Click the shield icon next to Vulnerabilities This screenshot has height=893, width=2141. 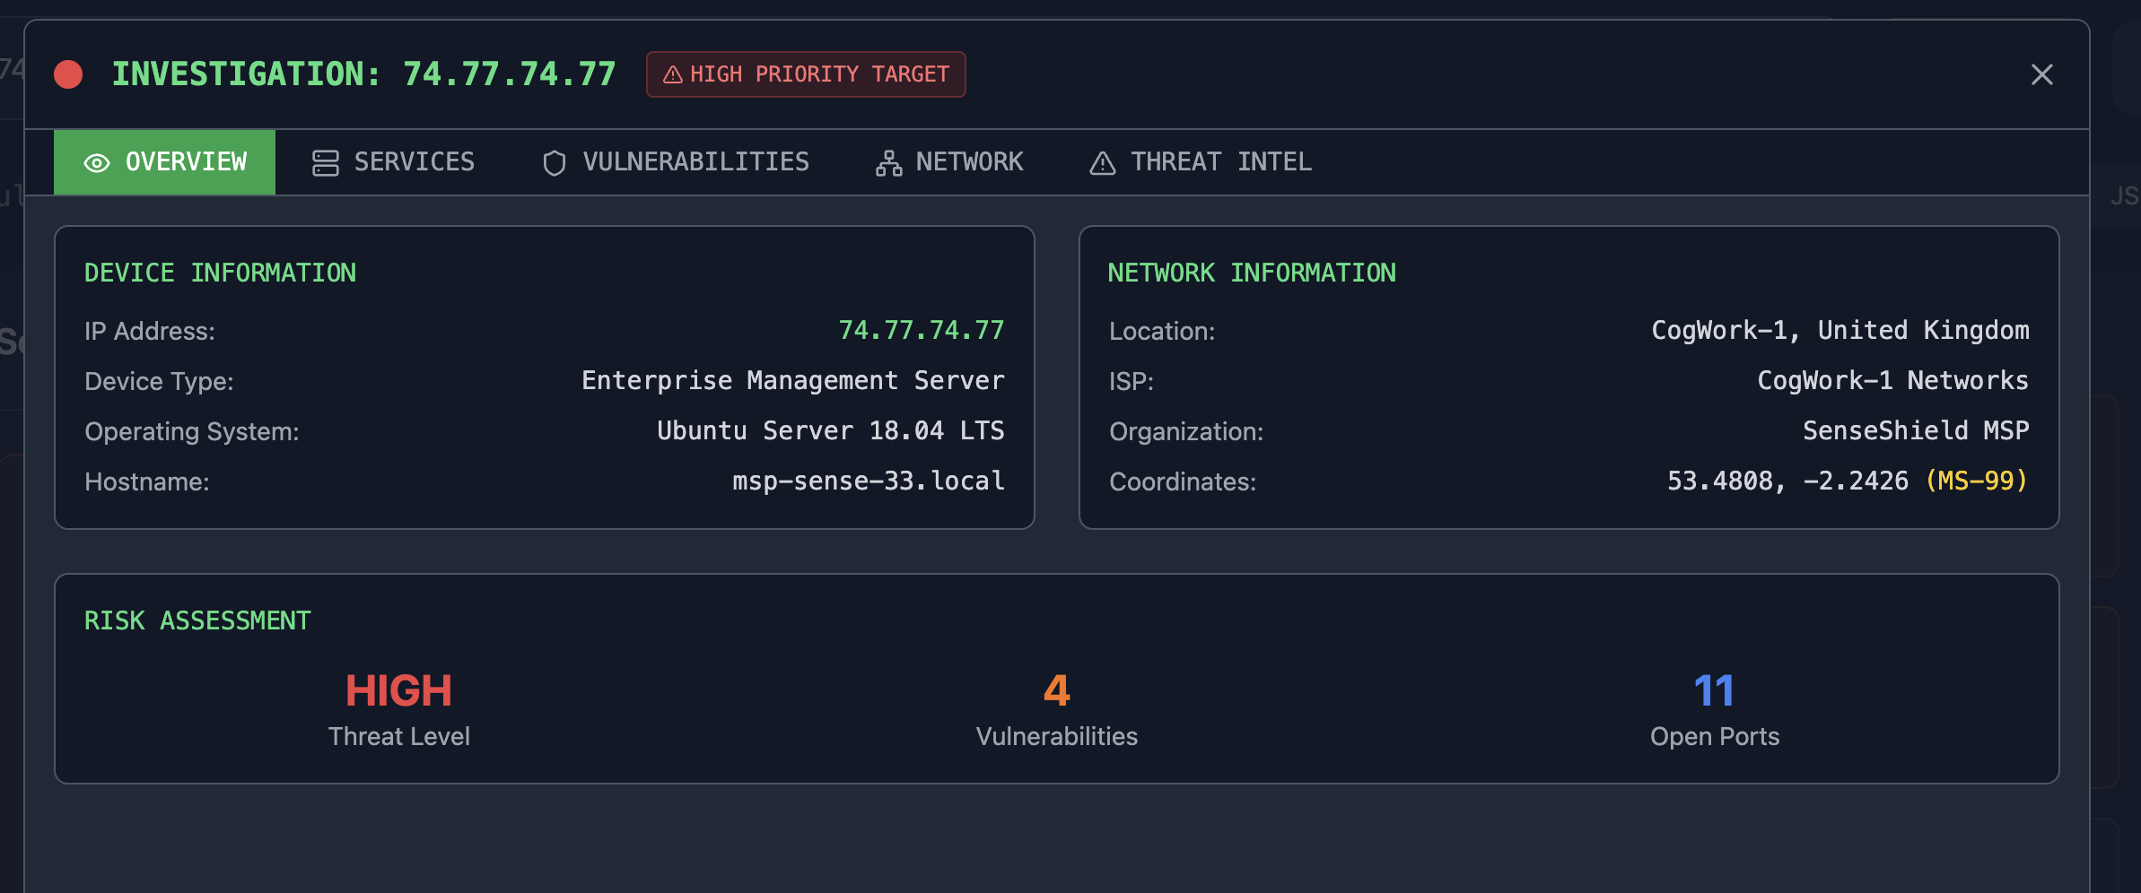554,162
